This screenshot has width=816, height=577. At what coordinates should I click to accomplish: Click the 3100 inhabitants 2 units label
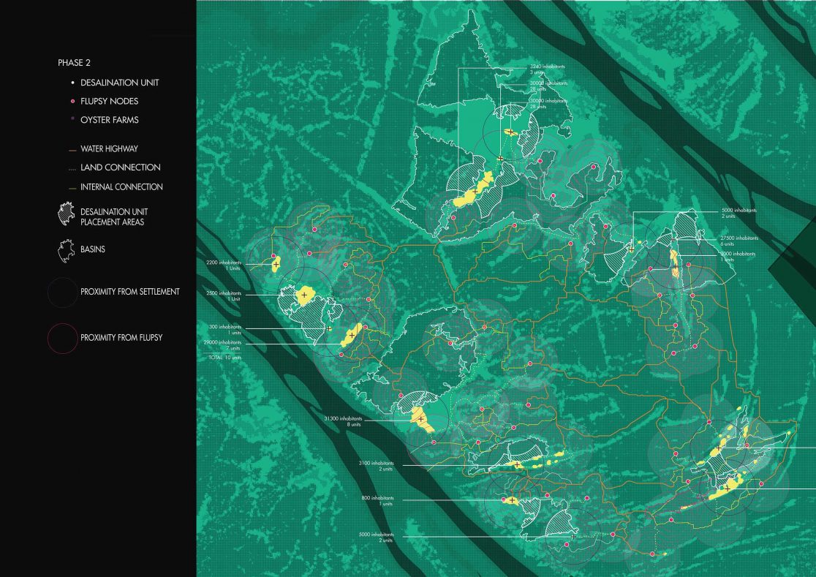[x=380, y=466]
